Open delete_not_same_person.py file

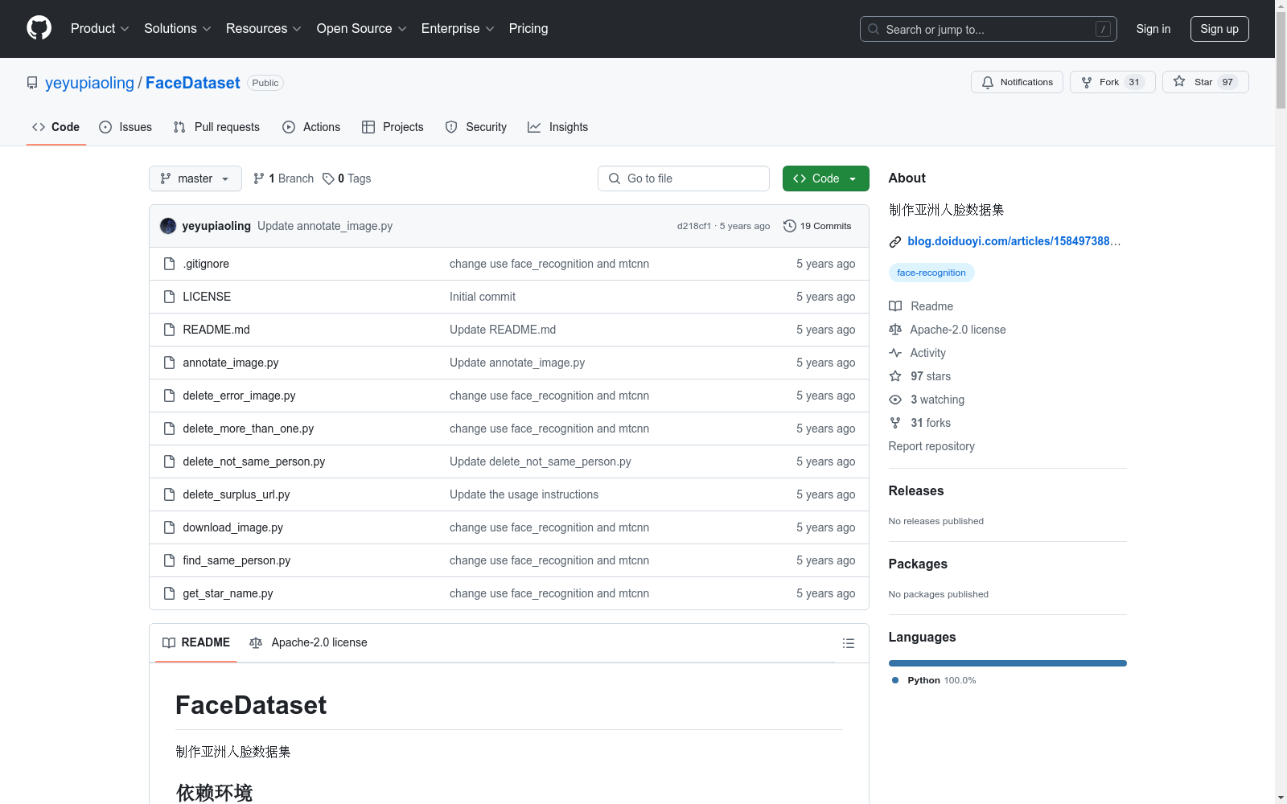[253, 461]
